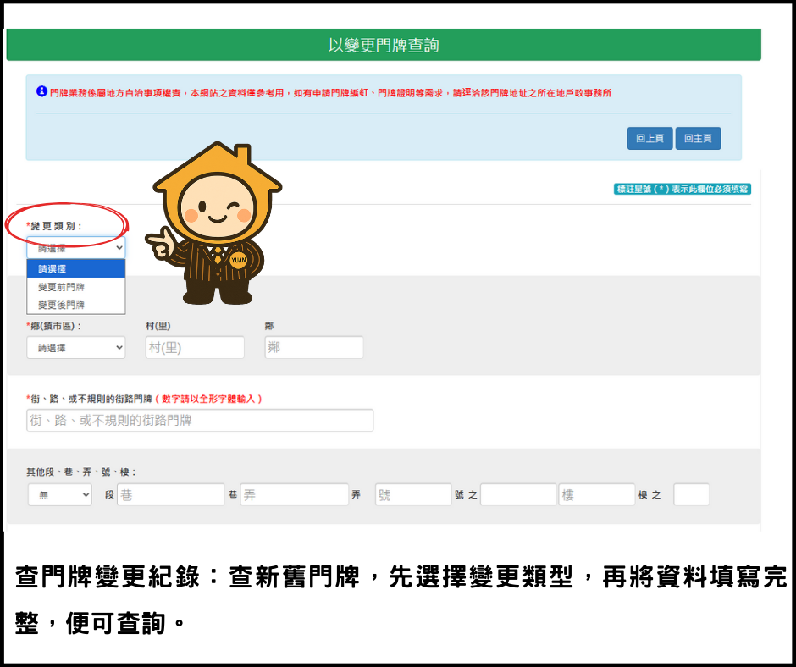Select the highlighted 請選擇 option in the list

(75, 269)
